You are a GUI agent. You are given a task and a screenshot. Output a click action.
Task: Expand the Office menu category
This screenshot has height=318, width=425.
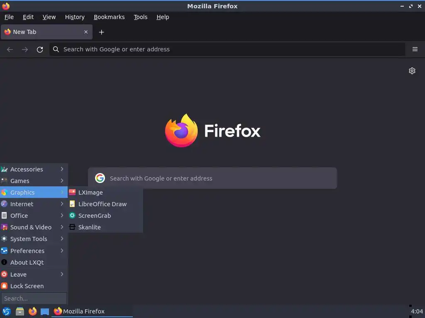pyautogui.click(x=34, y=215)
